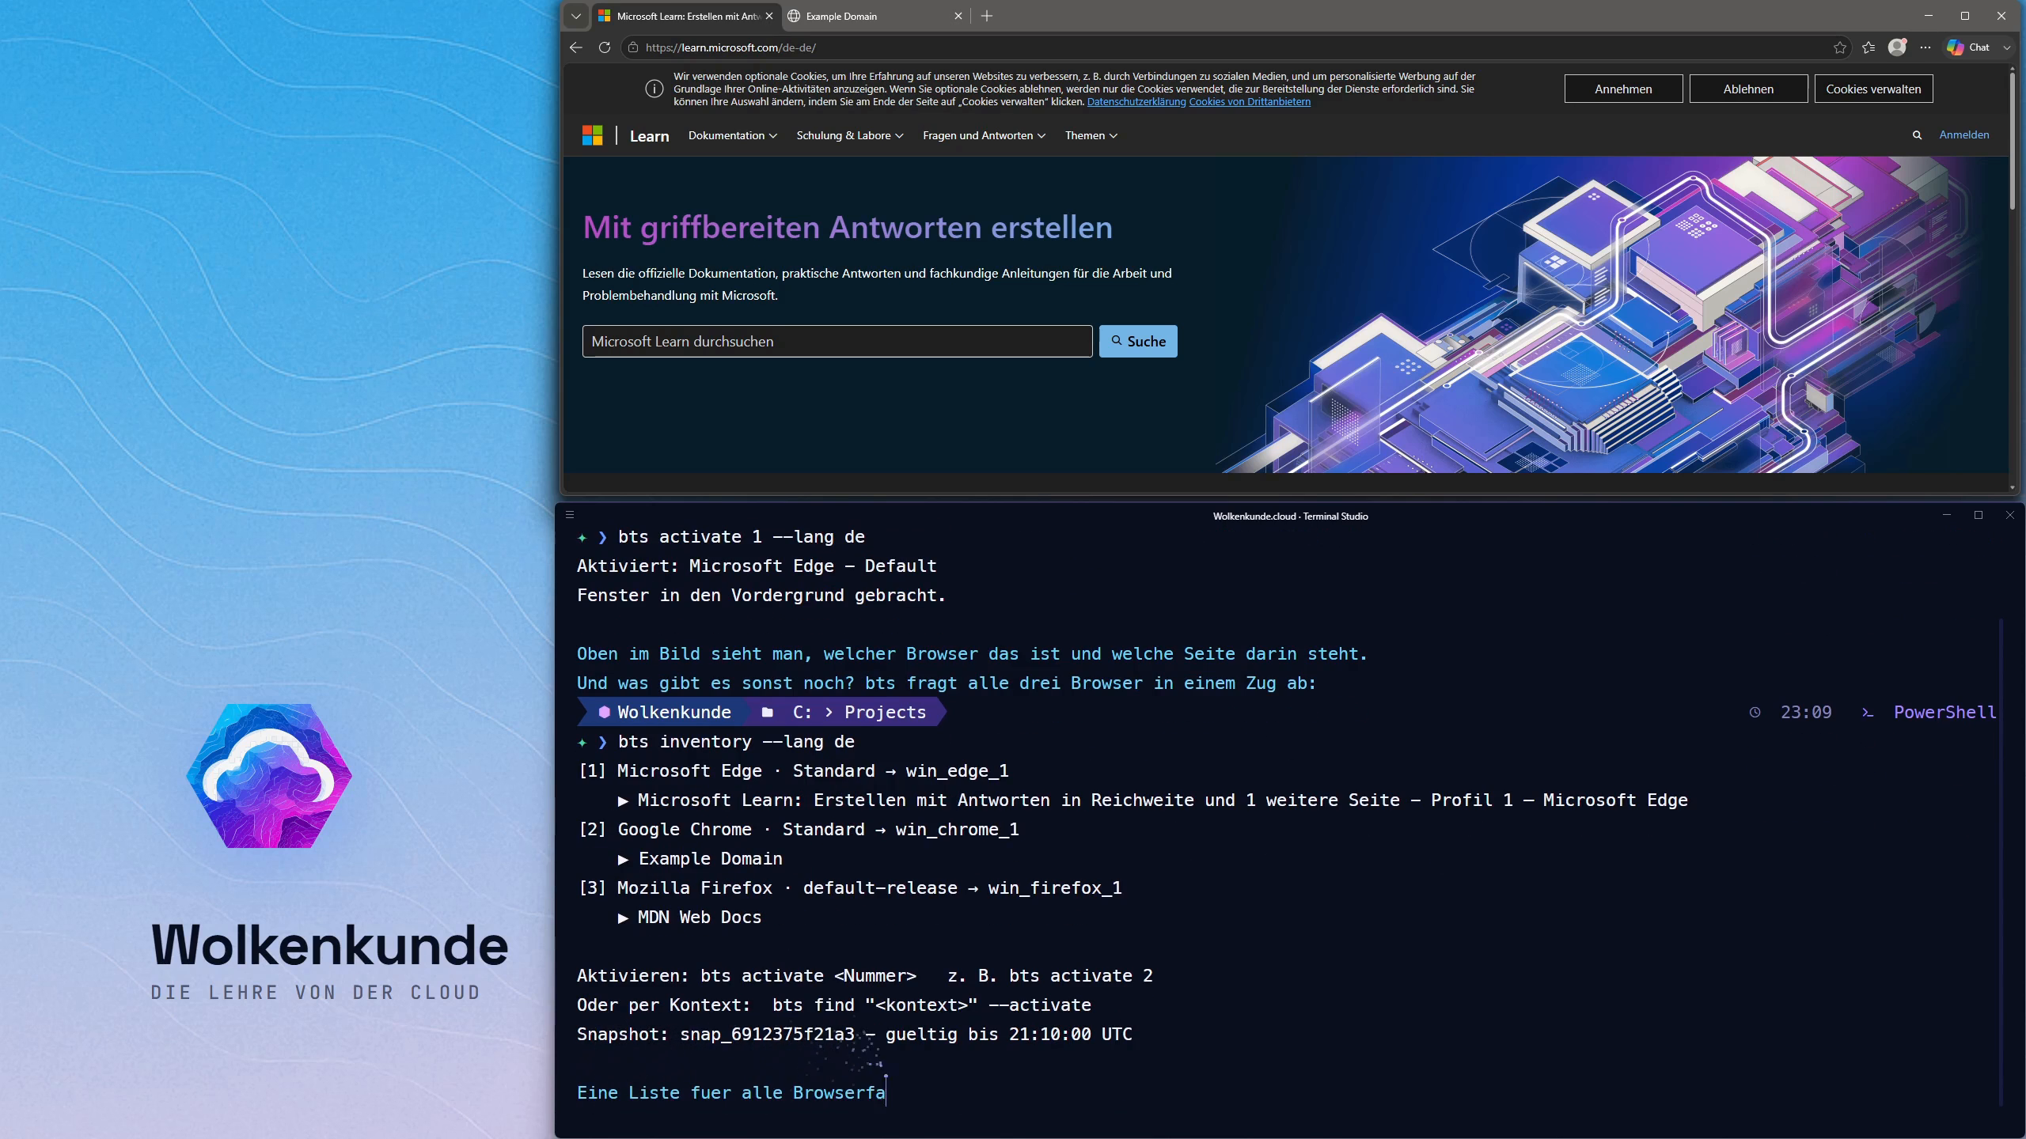The width and height of the screenshot is (2026, 1139).
Task: Click the Anmelden sign-in link
Action: click(1963, 135)
